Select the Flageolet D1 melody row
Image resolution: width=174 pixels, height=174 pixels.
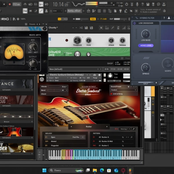[x=65, y=146]
